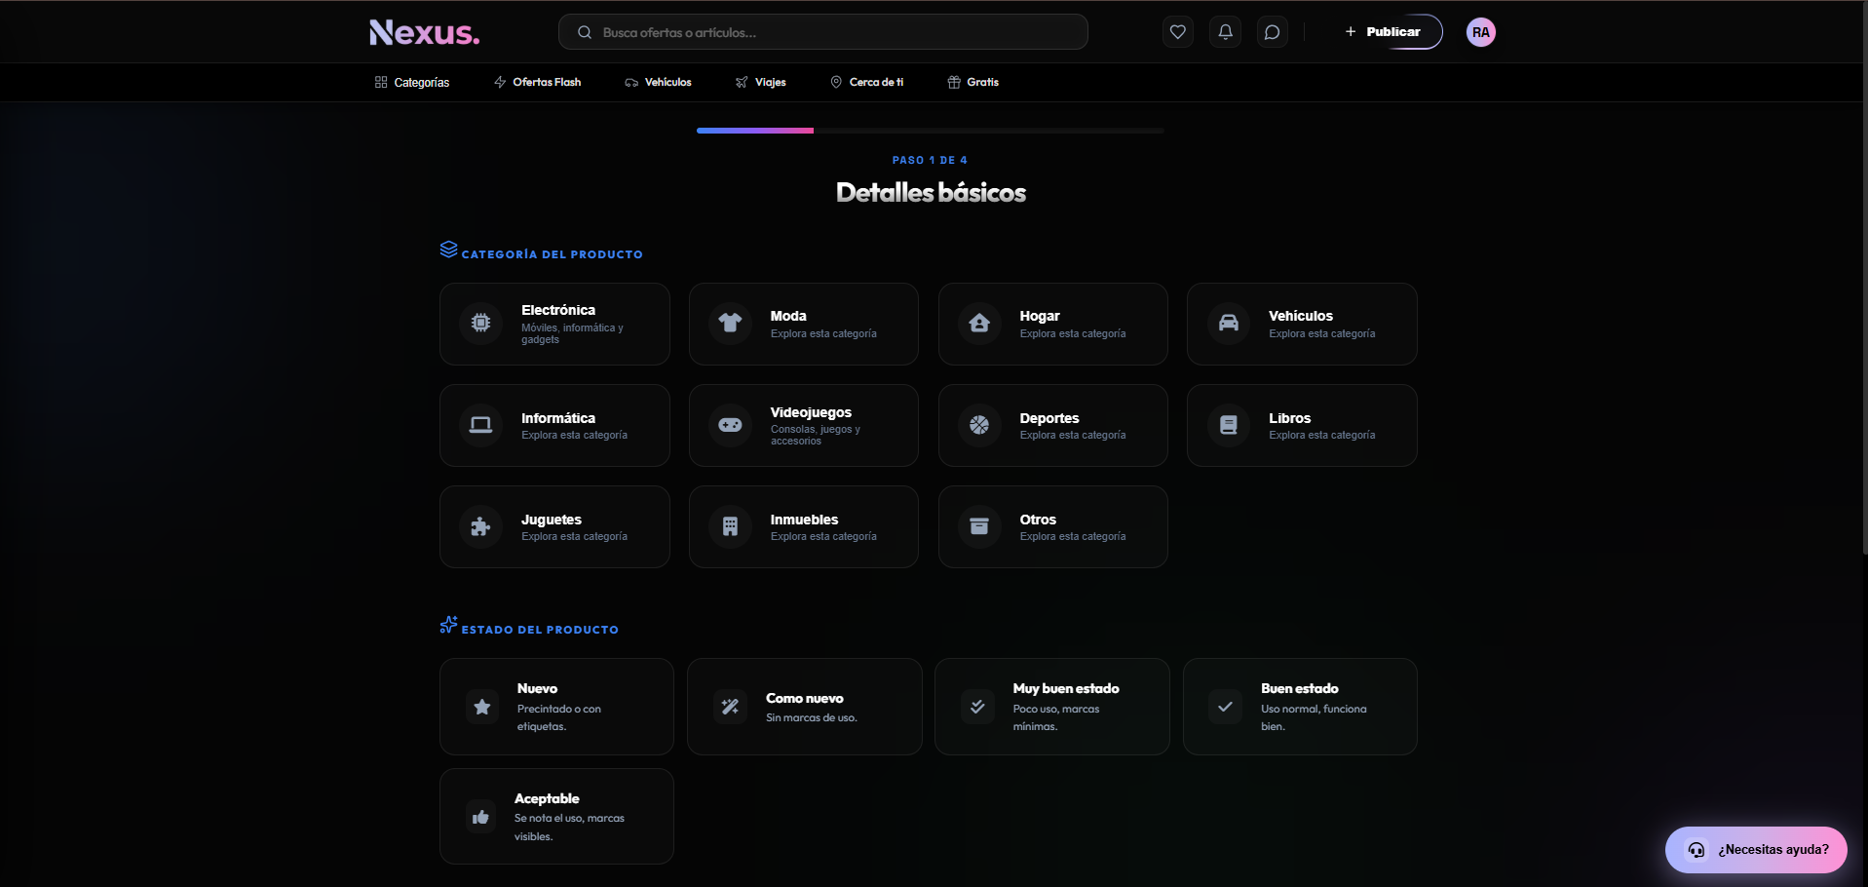The height and width of the screenshot is (887, 1868).
Task: Choose Como nuevo condition label
Action: tap(805, 698)
